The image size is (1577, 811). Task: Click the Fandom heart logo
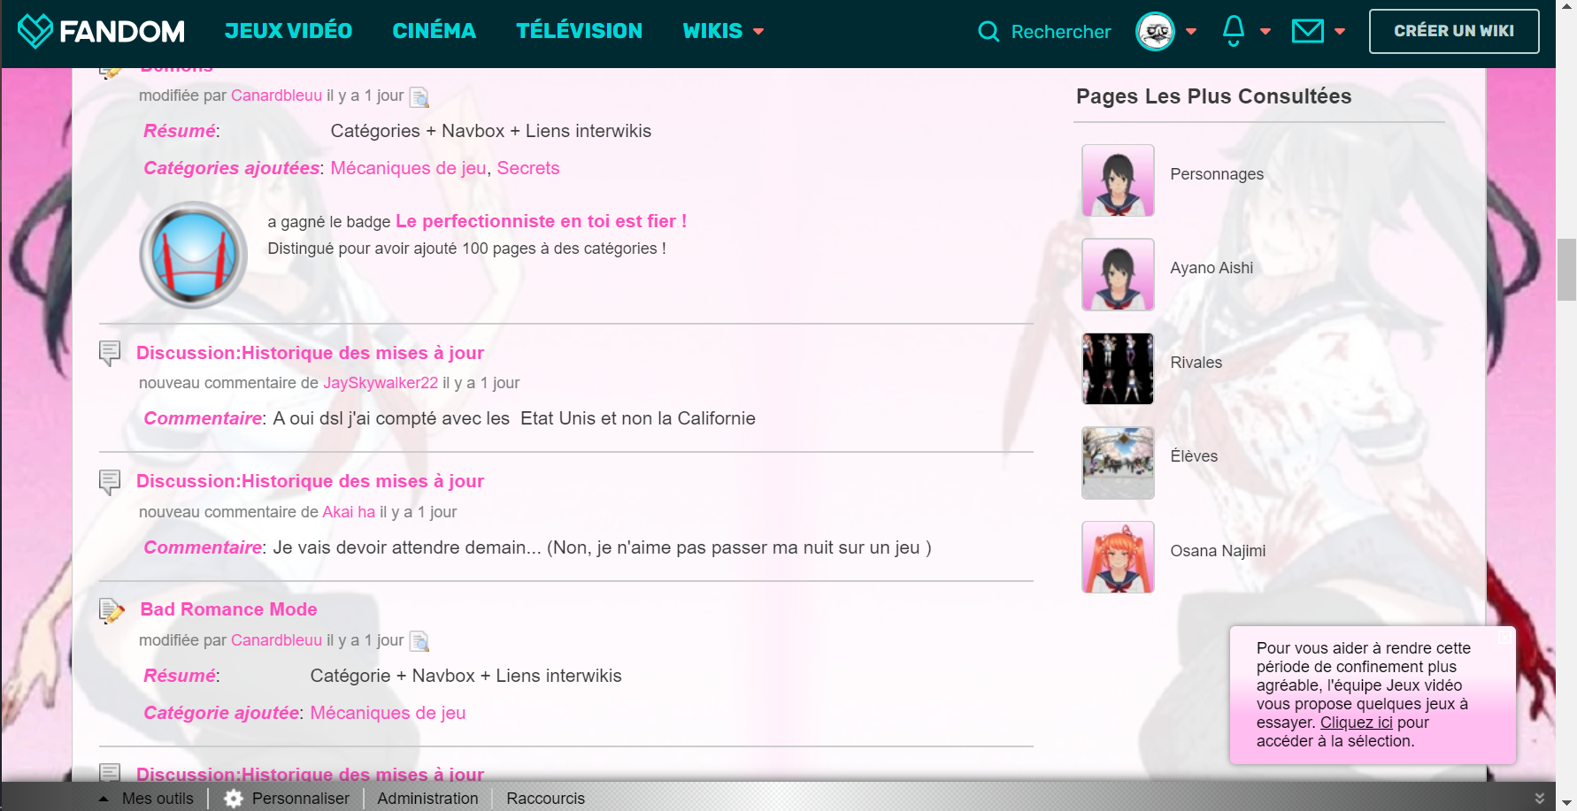coord(35,31)
